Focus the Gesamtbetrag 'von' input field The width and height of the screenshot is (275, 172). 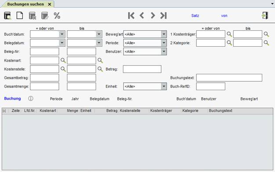44,78
